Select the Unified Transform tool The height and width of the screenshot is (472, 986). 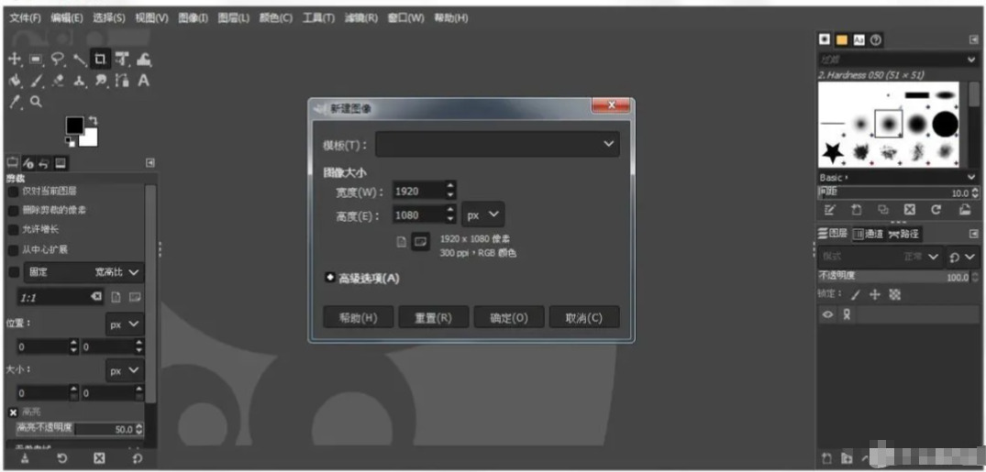point(122,60)
